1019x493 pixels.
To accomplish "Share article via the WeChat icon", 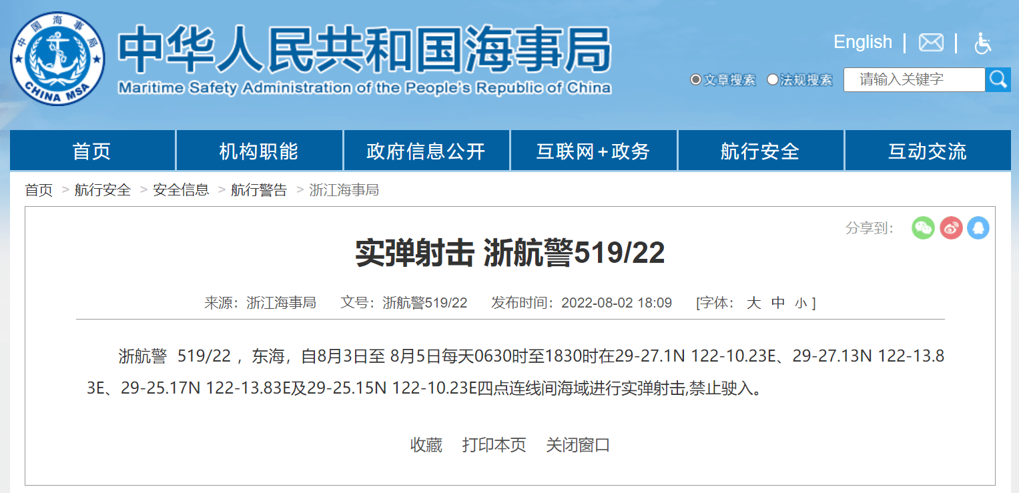I will [923, 228].
